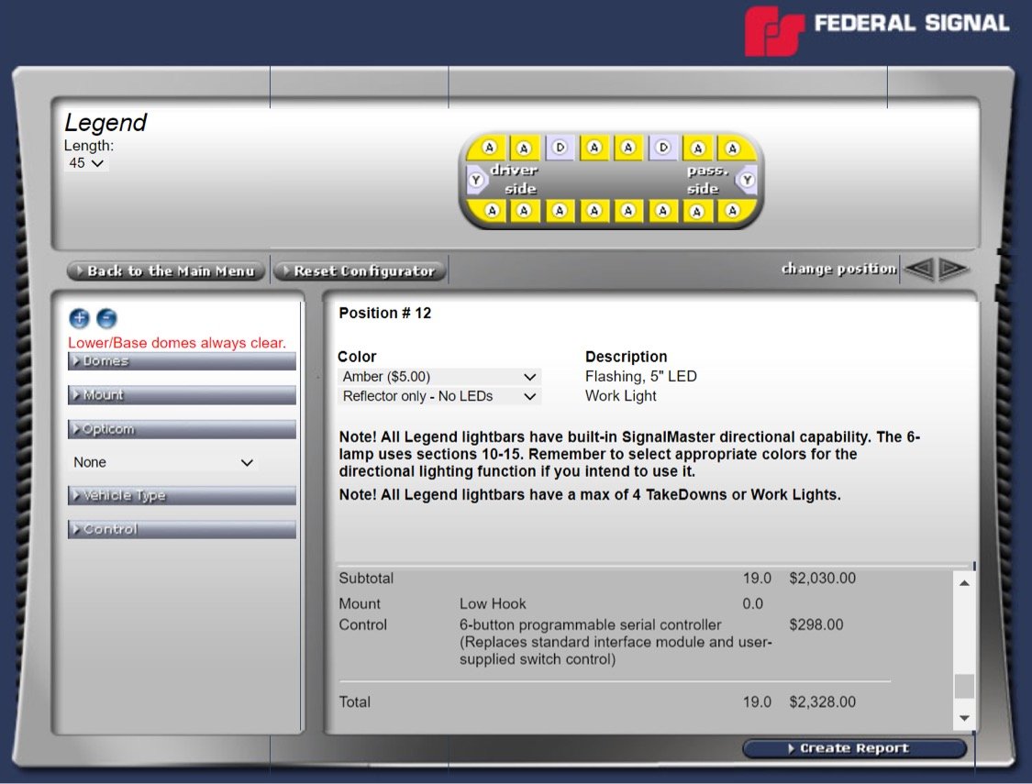
Task: Click the 'Total' row label
Action: coord(355,701)
